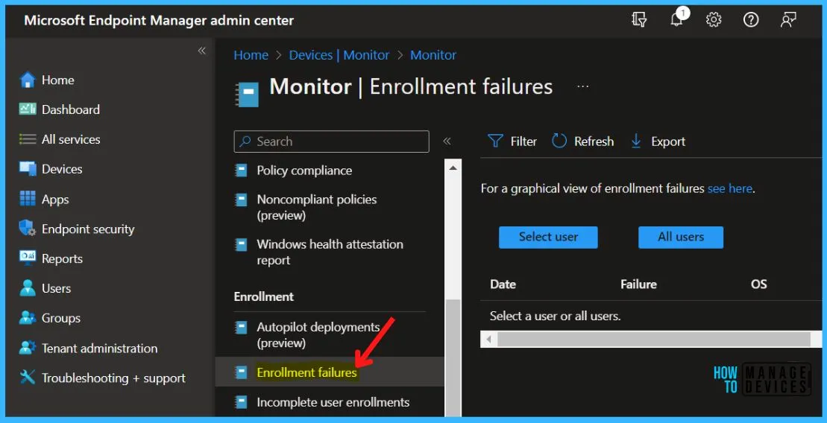Open the feedback person icon
827x423 pixels.
(788, 20)
